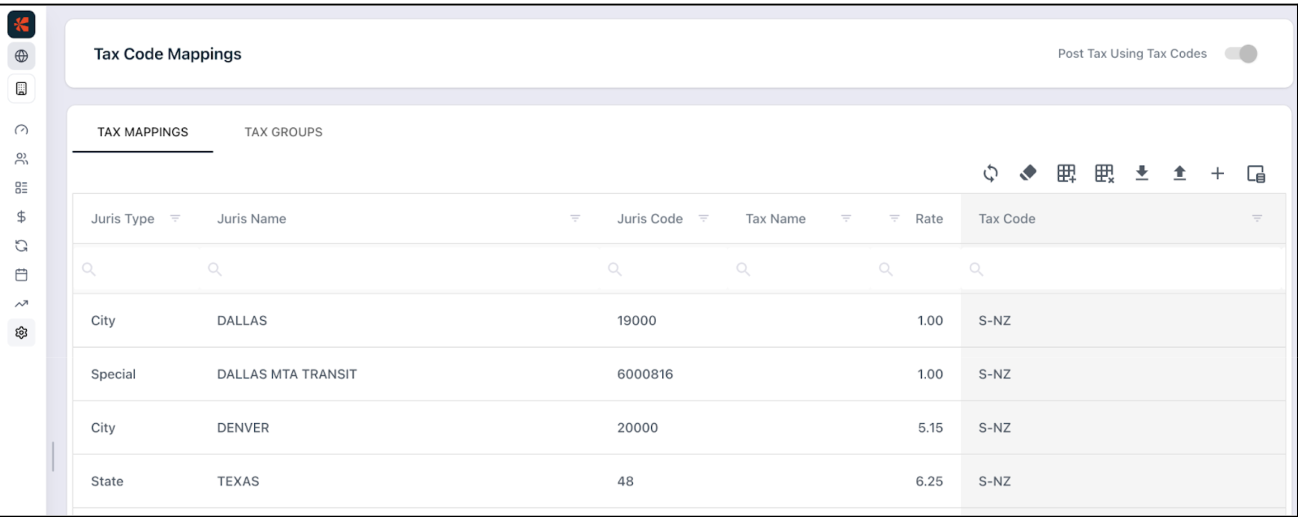Click the upload icon in the toolbar
The height and width of the screenshot is (517, 1298).
[1180, 173]
